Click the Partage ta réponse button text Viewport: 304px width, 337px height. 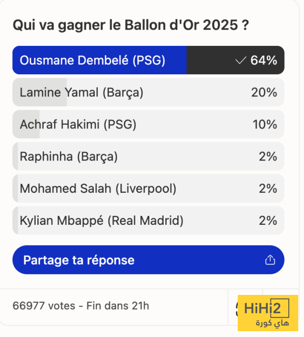(79, 260)
